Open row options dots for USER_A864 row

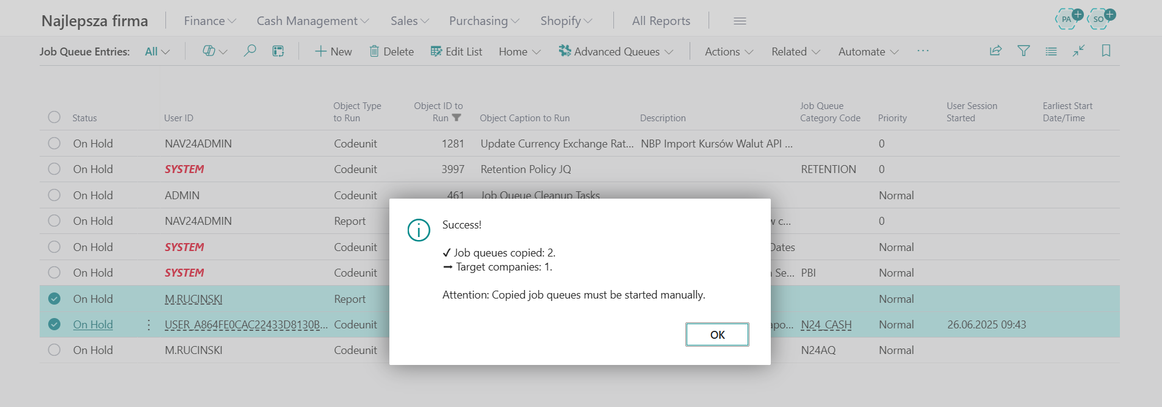(x=149, y=325)
